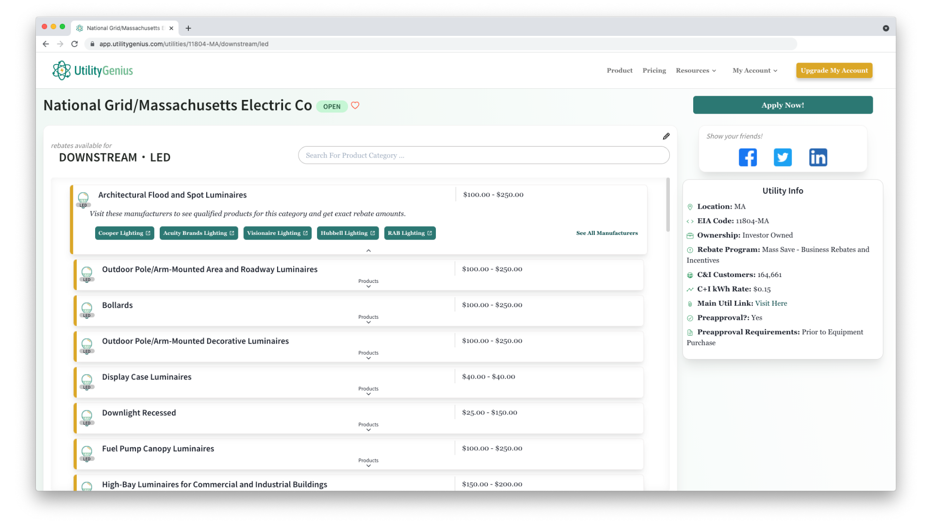Open a new browser tab
The height and width of the screenshot is (524, 932).
[188, 28]
